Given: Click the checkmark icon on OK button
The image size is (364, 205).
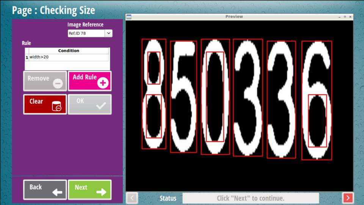Looking at the screenshot, I should point(101,106).
